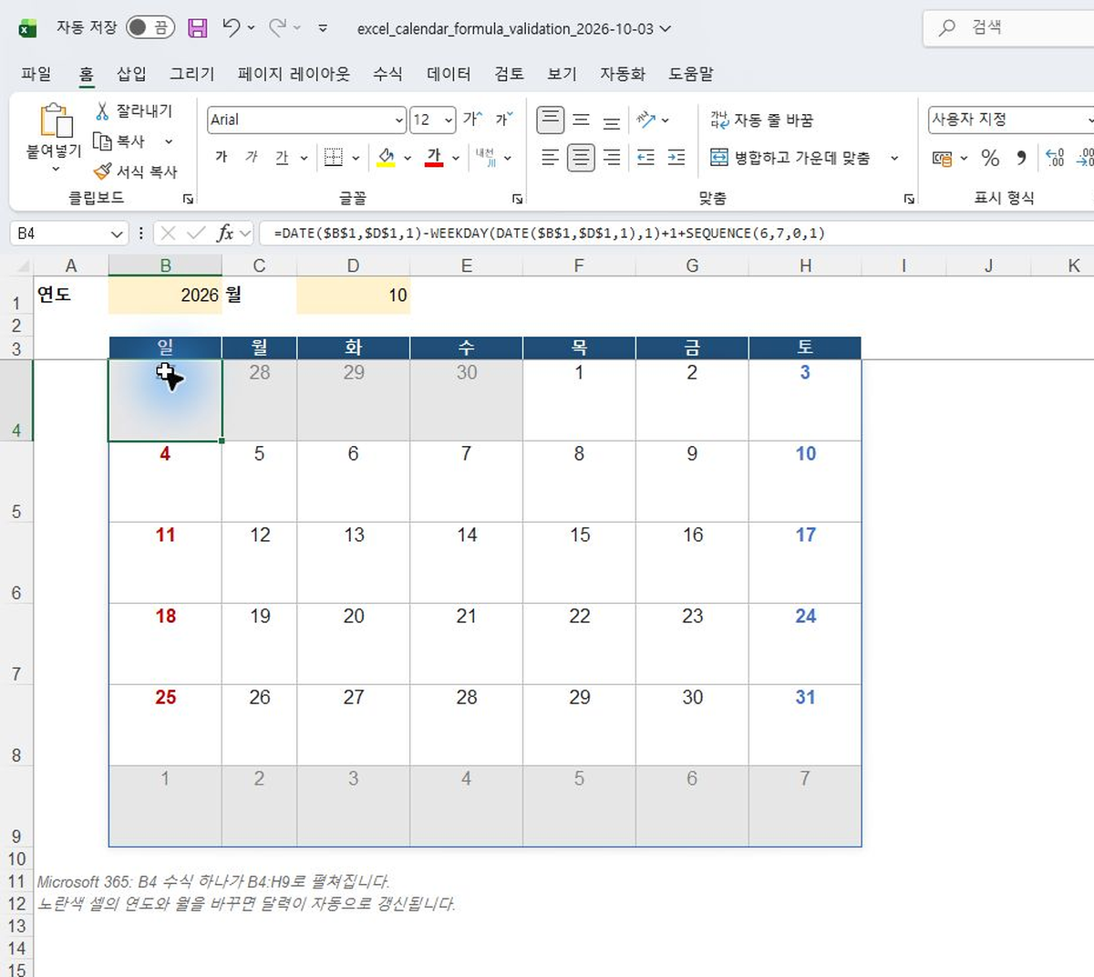This screenshot has width=1094, height=977.
Task: Open the Review (검토) tab
Action: point(509,74)
